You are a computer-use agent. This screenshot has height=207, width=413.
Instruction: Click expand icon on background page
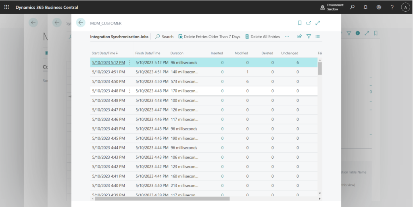click(367, 33)
